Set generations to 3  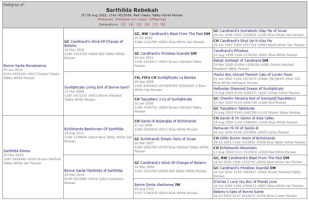pos(123,24)
